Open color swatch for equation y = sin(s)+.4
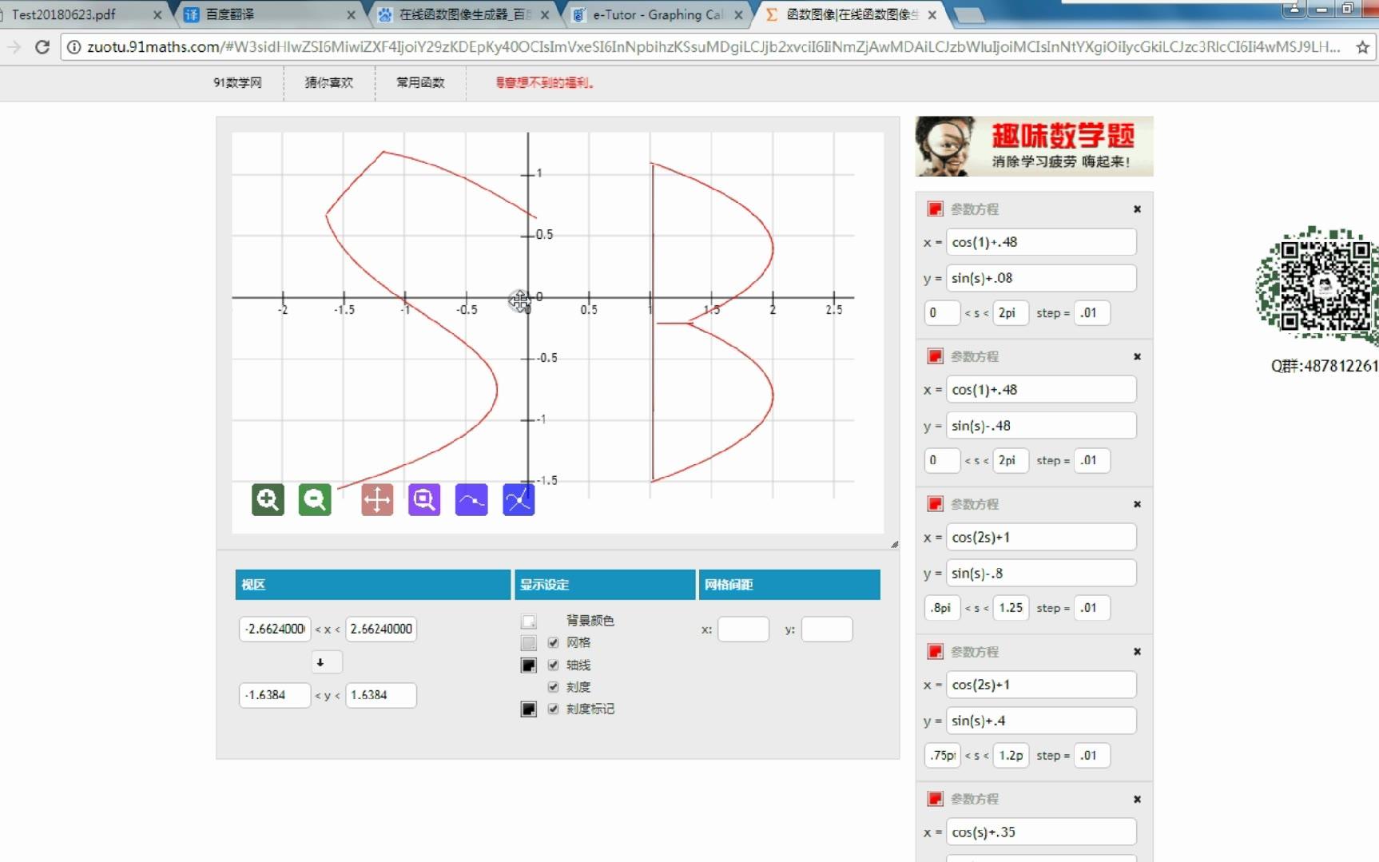Viewport: 1379px width, 862px height. pos(935,651)
